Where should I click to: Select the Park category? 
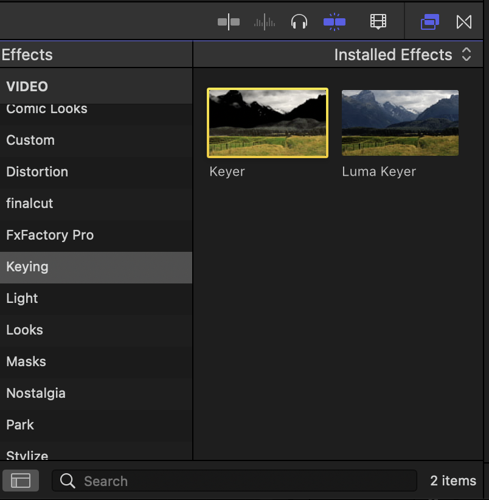coord(96,425)
